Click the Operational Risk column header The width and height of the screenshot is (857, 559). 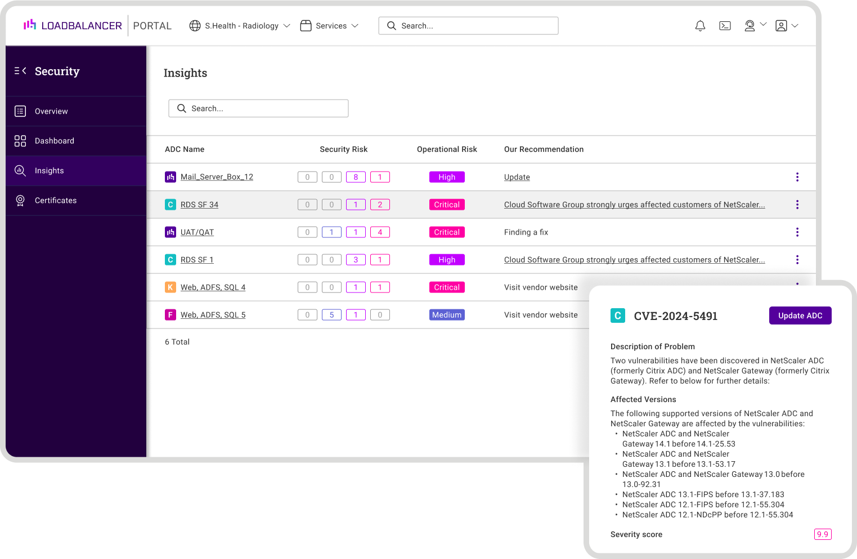click(x=447, y=150)
